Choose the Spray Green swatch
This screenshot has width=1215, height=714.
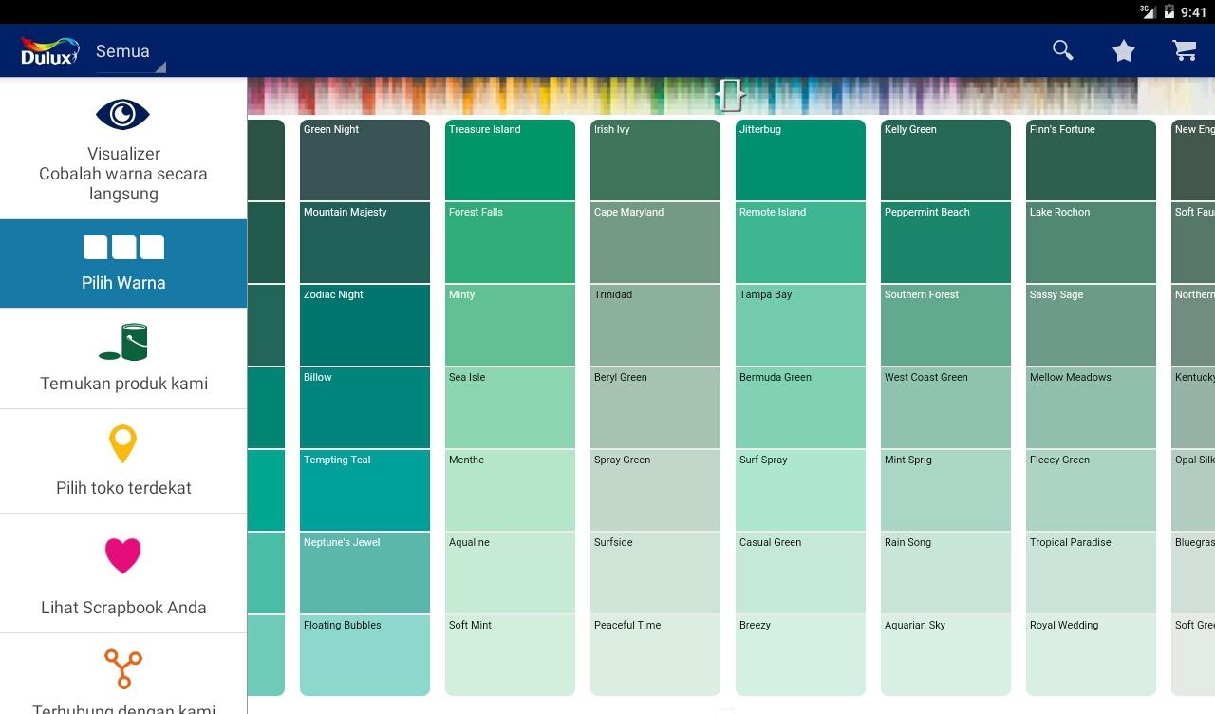(655, 491)
